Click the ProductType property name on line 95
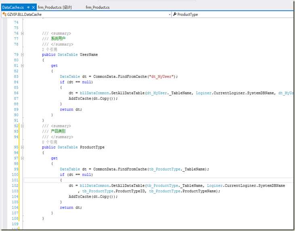Viewport: 295px width, 231px height. click(x=92, y=147)
